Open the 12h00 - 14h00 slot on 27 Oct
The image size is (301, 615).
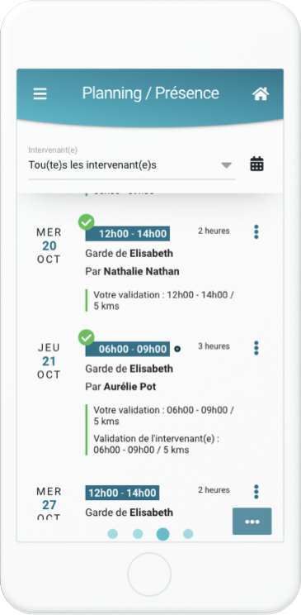coord(122,493)
